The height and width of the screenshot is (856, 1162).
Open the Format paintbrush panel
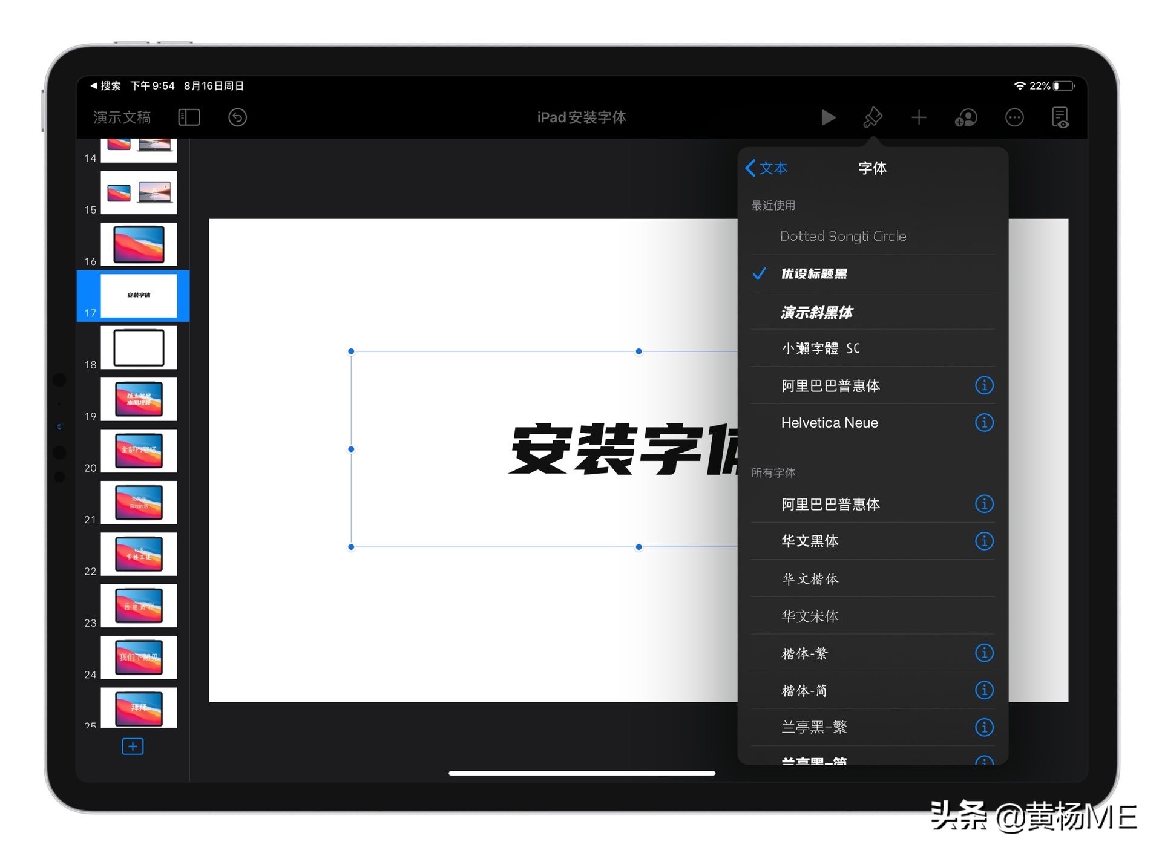coord(873,117)
